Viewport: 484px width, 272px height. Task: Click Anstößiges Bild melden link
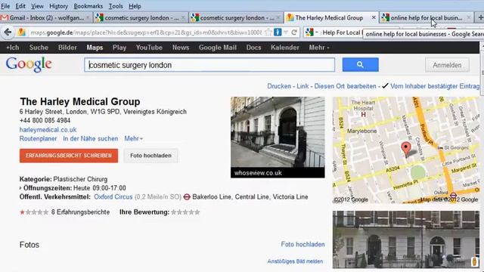point(295,261)
